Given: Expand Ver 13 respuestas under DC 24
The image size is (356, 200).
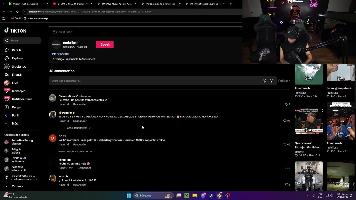Looking at the screenshot, I should 79,152.
